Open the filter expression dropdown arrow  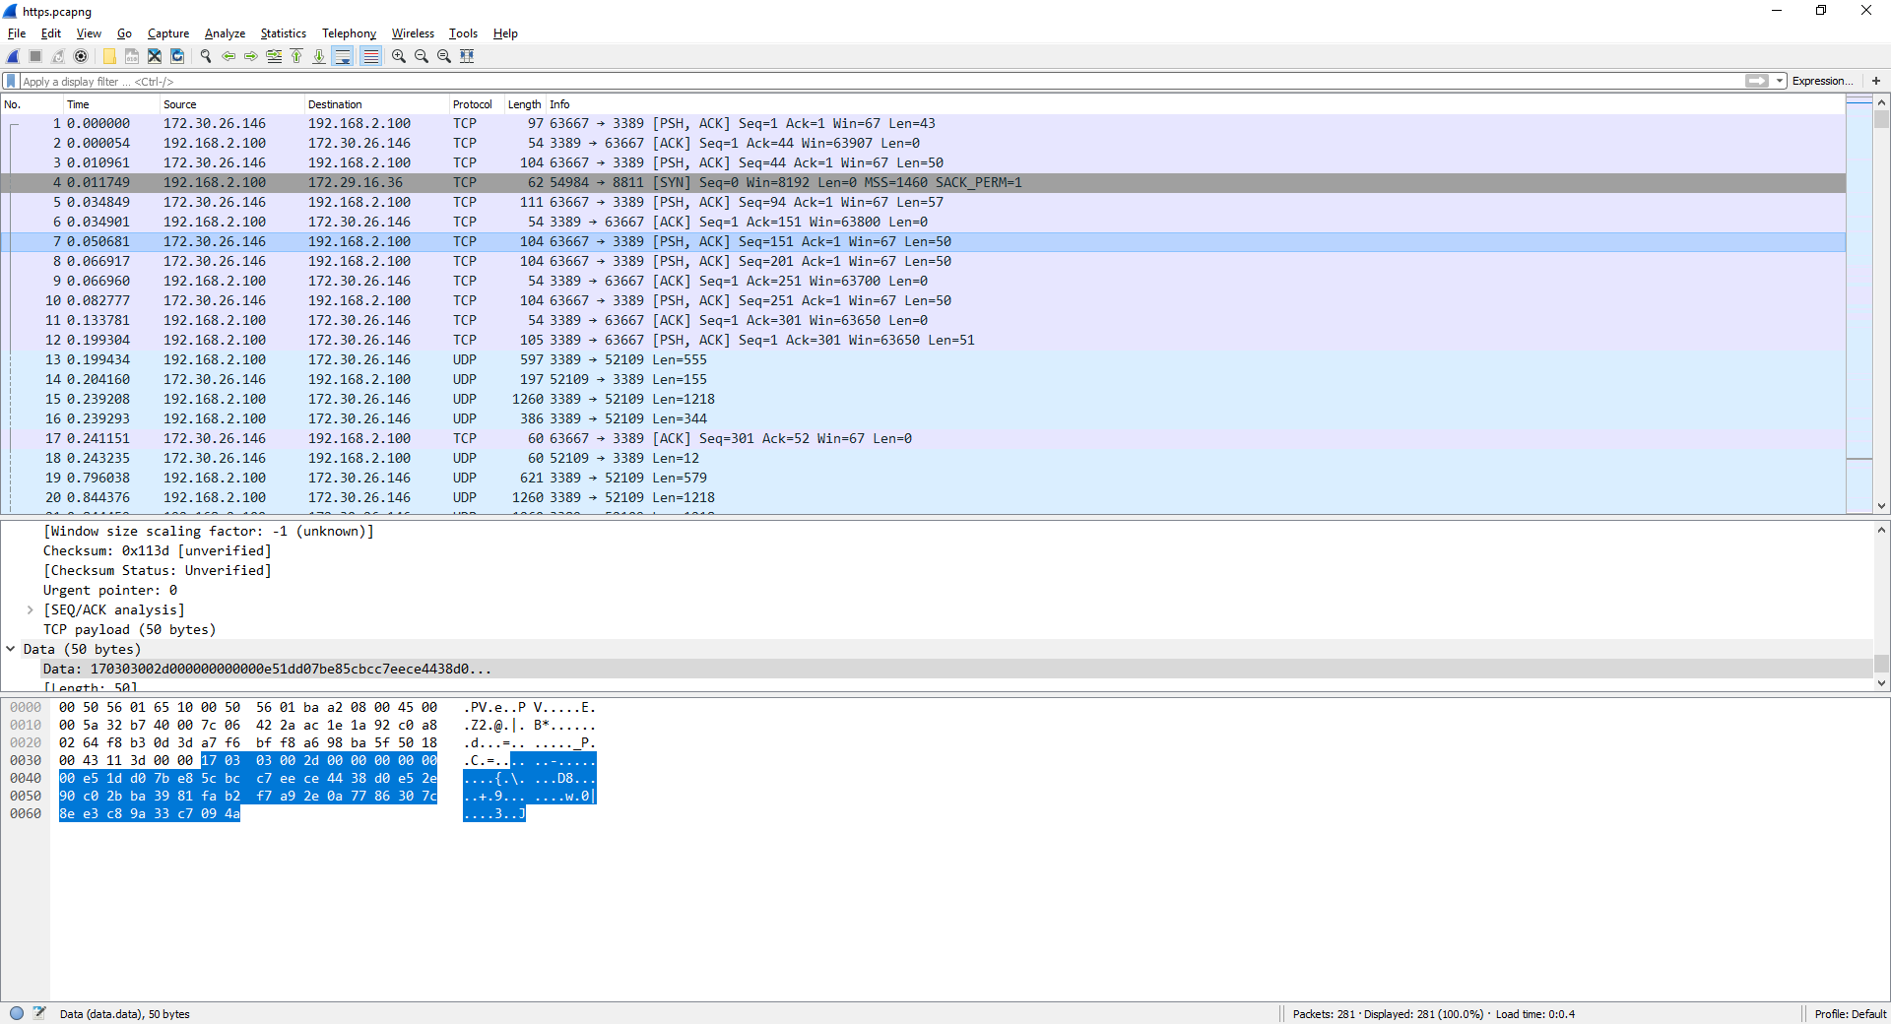click(1779, 81)
